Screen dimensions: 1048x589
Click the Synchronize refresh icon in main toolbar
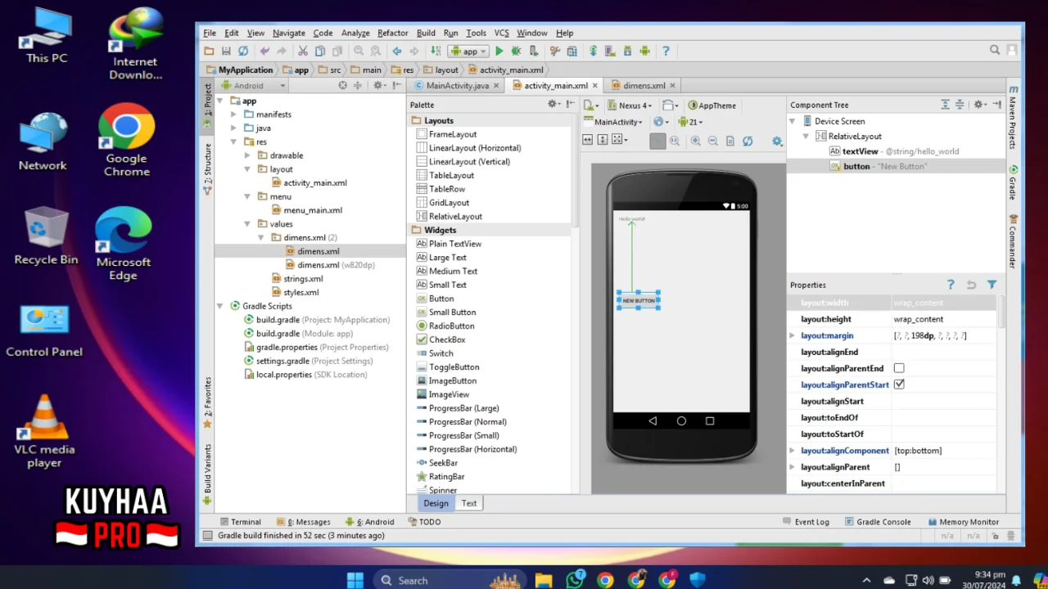243,51
